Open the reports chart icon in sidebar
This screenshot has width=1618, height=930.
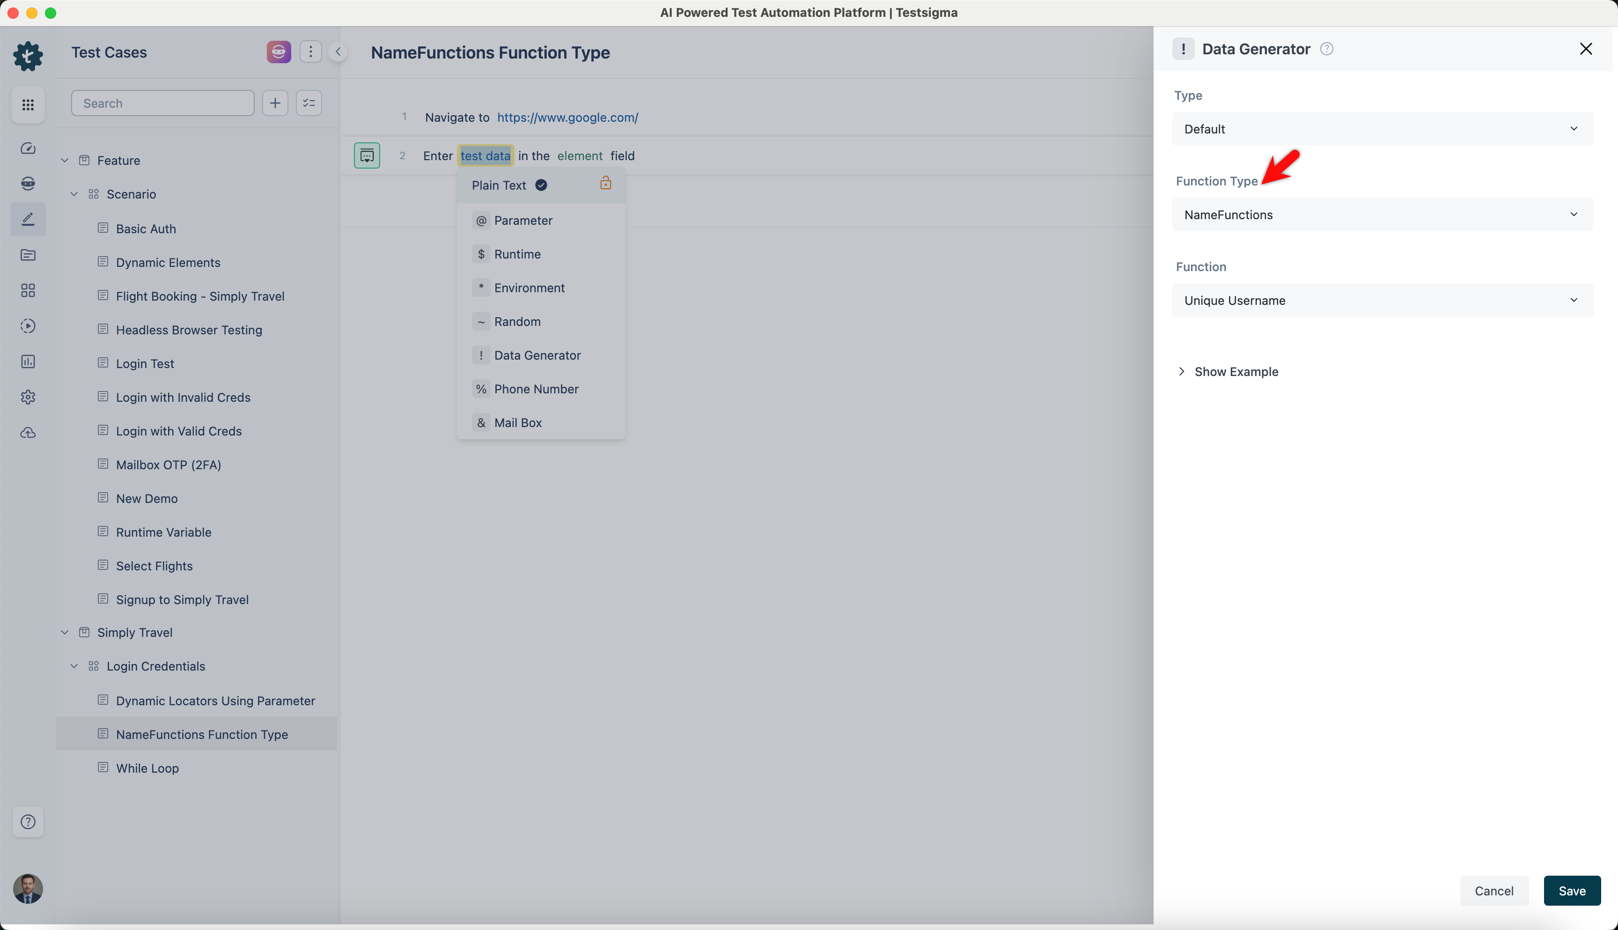pos(28,362)
